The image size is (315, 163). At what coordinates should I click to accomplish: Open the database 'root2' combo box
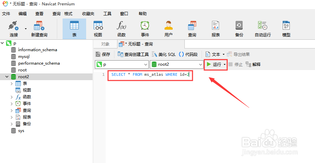[177, 65]
